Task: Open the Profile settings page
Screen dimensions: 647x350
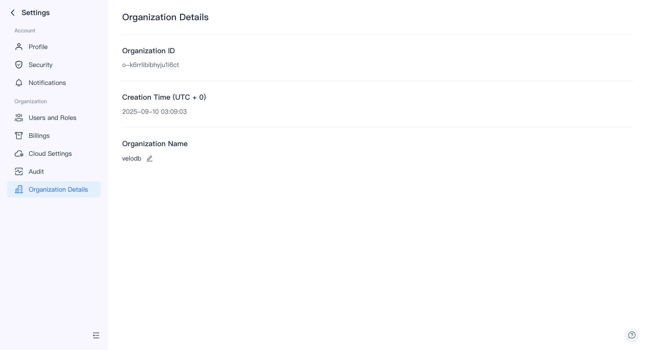Action: tap(38, 47)
